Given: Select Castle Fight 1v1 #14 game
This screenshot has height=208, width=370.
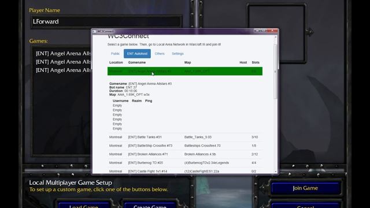Looking at the screenshot, I should click(185, 171).
